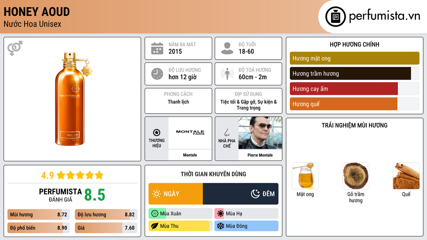Click the Trải nghiệm mùi hương heading
Image resolution: width=427 pixels, height=240 pixels.
coord(354,125)
